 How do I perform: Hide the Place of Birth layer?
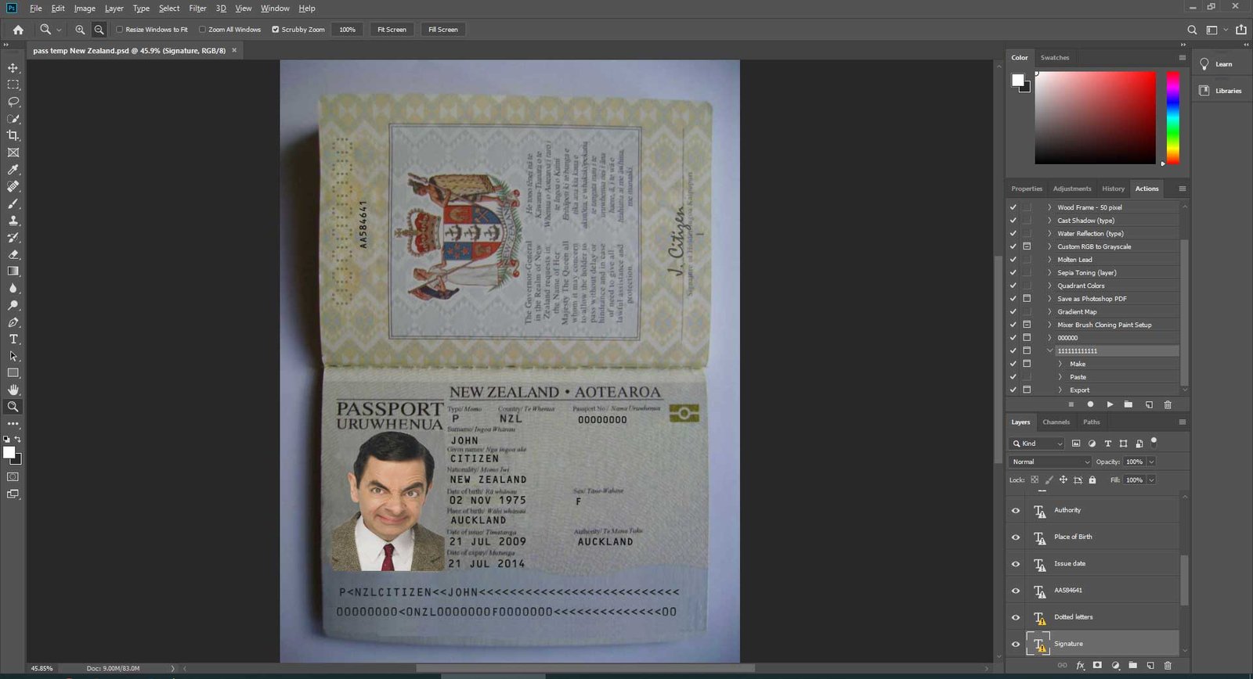(1016, 537)
